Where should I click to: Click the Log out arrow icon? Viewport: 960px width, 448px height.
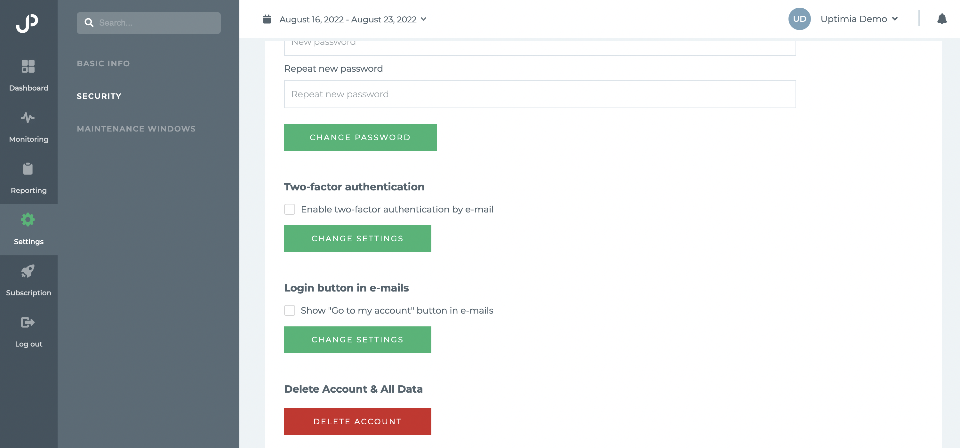(x=28, y=322)
